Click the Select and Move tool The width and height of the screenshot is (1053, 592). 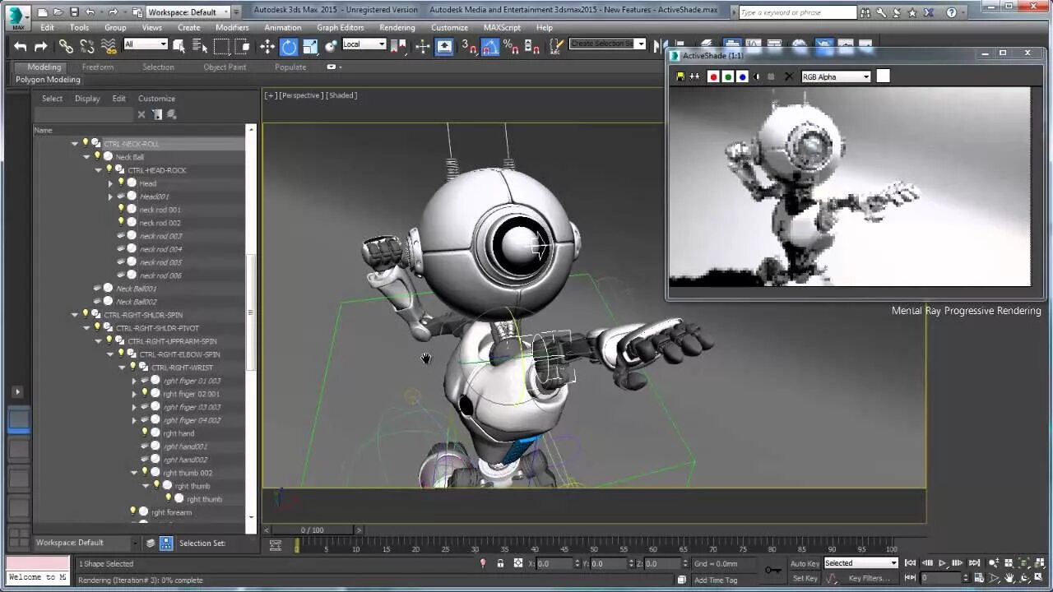[267, 47]
